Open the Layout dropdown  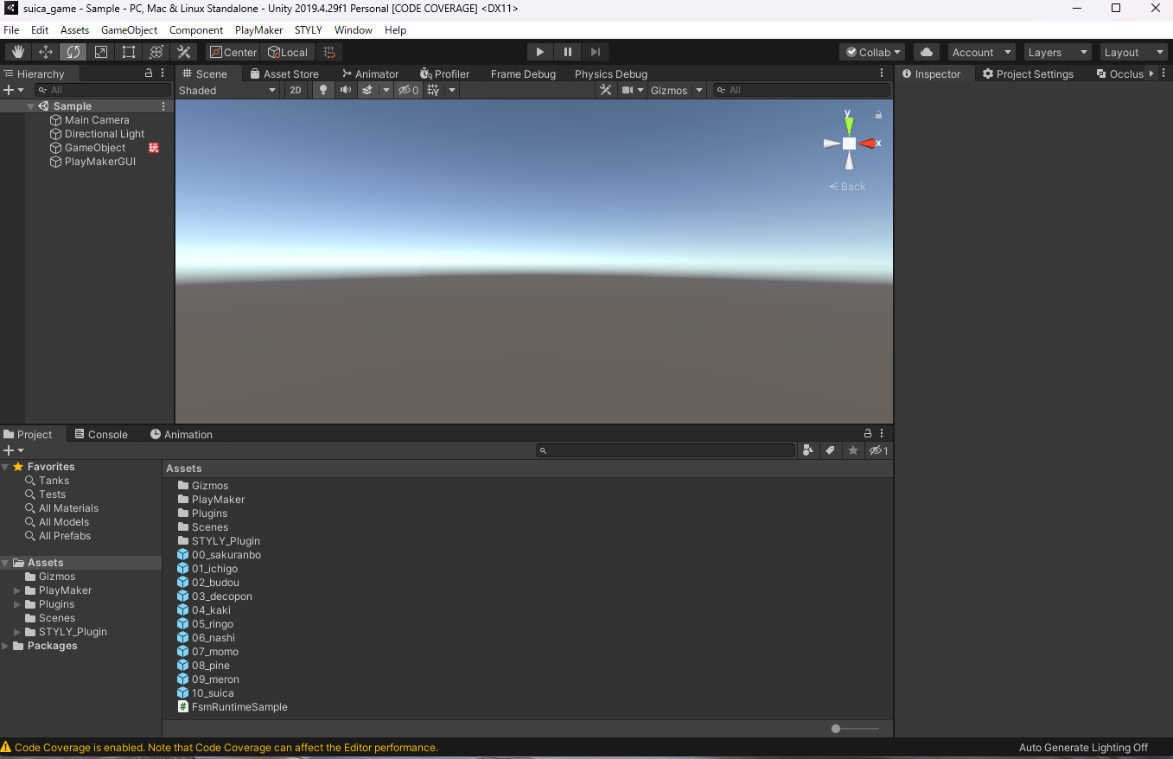(1134, 52)
